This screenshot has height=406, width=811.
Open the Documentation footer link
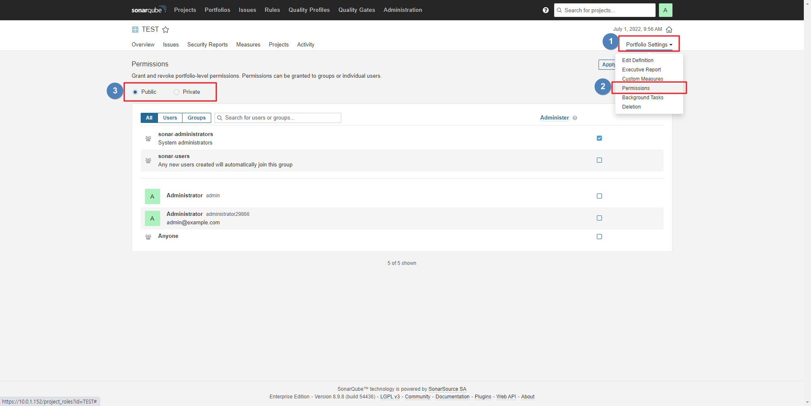pyautogui.click(x=452, y=397)
